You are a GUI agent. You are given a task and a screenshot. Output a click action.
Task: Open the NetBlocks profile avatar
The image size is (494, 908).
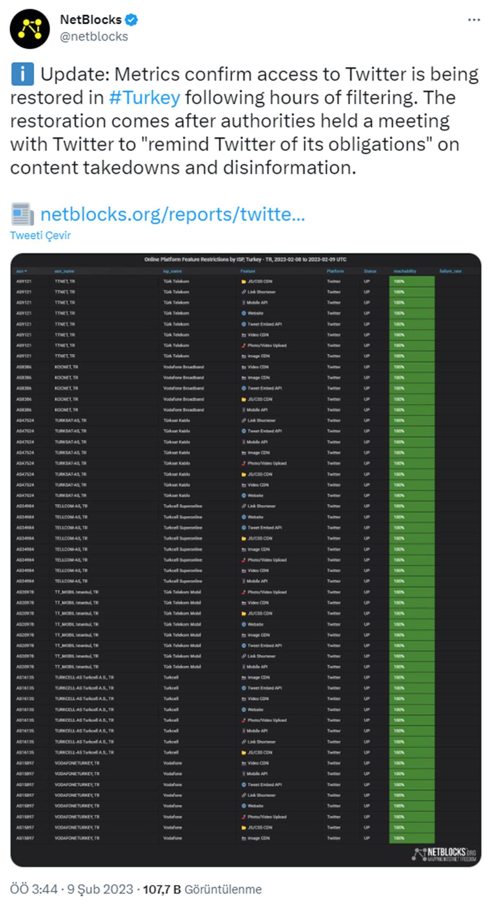[30, 29]
